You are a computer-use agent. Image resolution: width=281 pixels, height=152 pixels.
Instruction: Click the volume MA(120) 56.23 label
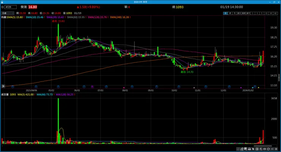[x=65, y=95]
